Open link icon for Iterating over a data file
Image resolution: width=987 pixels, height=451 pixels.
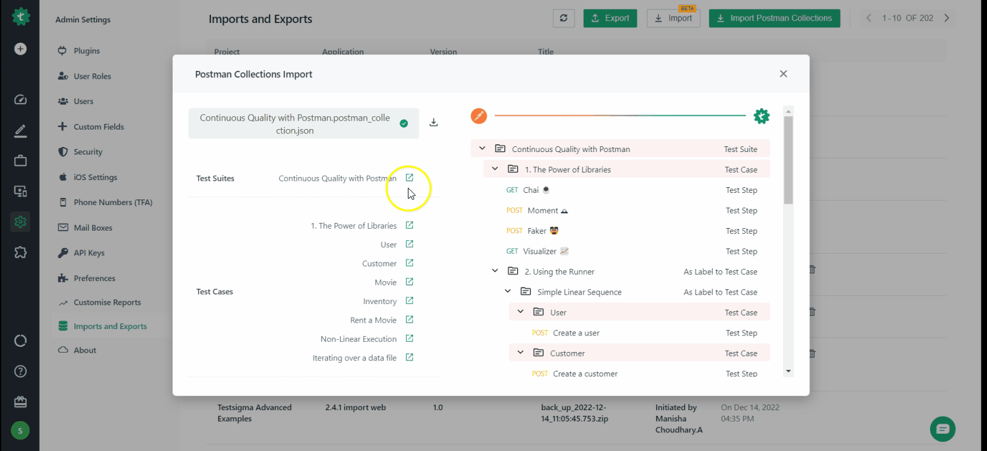pyautogui.click(x=410, y=357)
